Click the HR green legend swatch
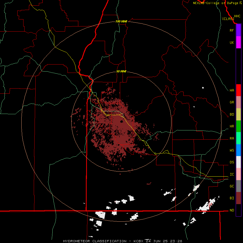The width and height of the screenshot is (243, 243). [x=238, y=126]
